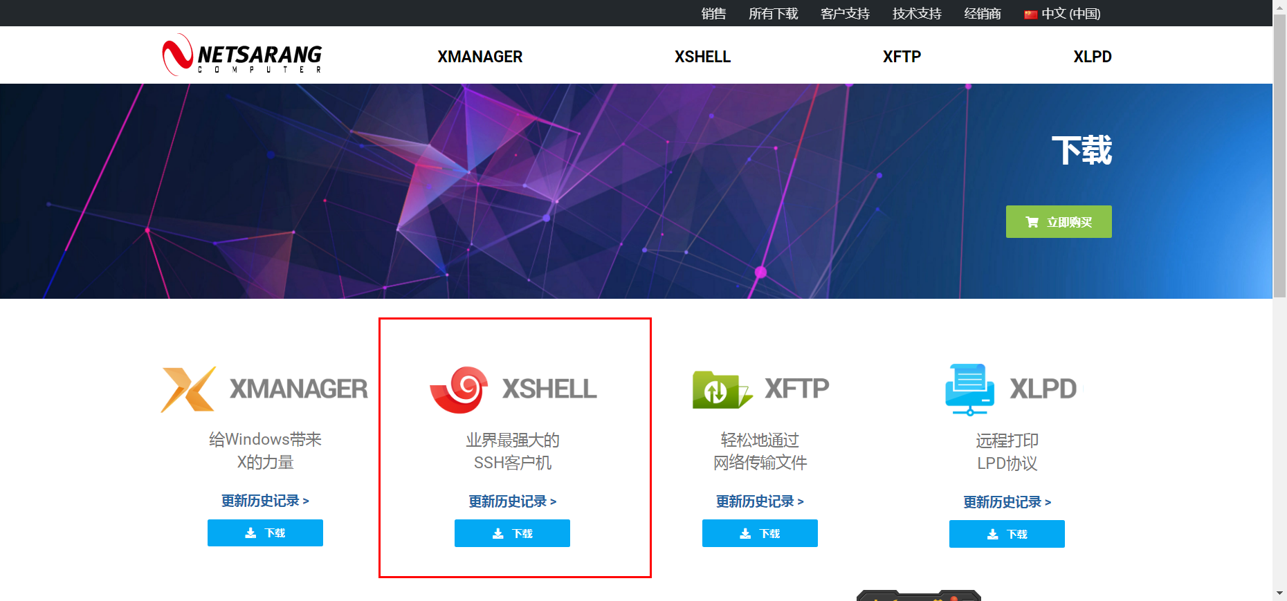Click the Xshell red swirl logo icon
Screen dimensions: 1287x601
(459, 389)
